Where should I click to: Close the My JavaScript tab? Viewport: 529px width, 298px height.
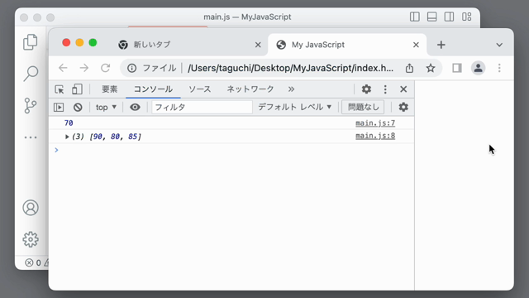[416, 45]
